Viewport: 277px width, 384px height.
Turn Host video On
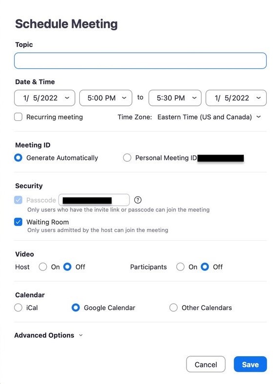pos(43,267)
